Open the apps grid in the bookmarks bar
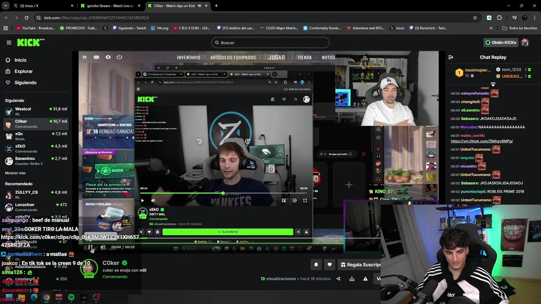Image resolution: width=541 pixels, height=304 pixels. point(5,28)
